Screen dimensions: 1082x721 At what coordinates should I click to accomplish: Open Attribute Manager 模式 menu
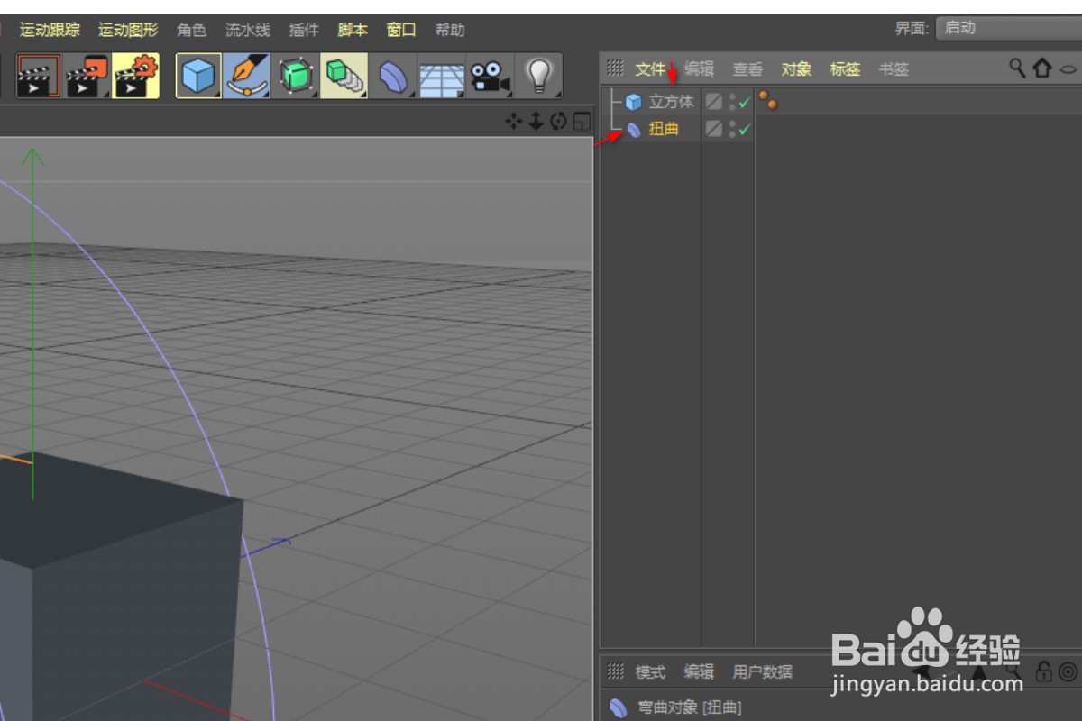[650, 672]
